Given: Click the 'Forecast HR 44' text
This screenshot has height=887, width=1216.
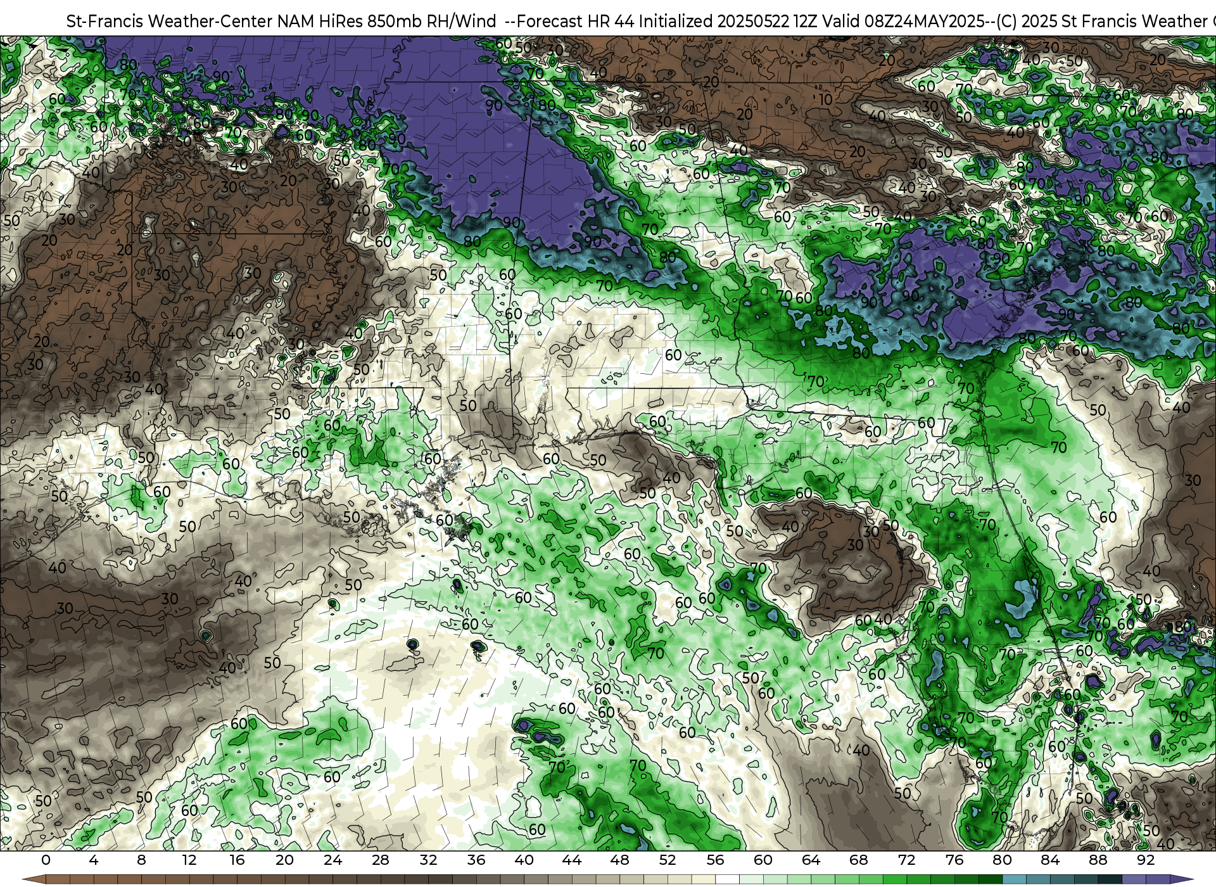Looking at the screenshot, I should [x=576, y=21].
